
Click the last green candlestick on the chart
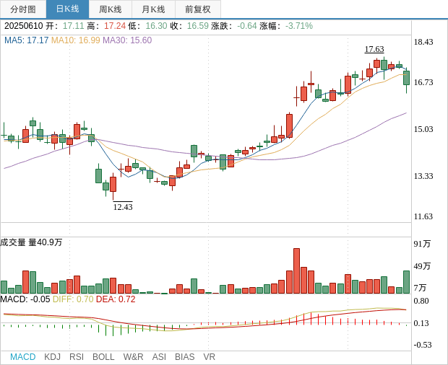pyautogui.click(x=407, y=77)
